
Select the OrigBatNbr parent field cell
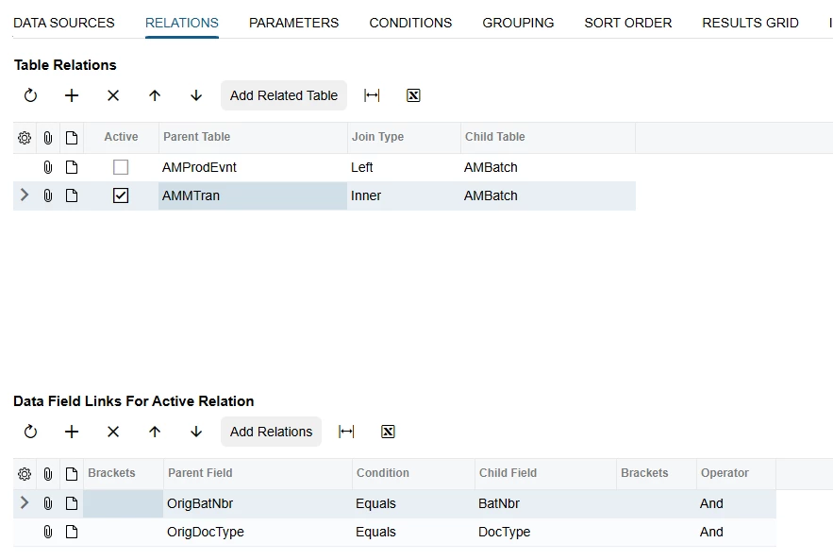[x=258, y=503]
